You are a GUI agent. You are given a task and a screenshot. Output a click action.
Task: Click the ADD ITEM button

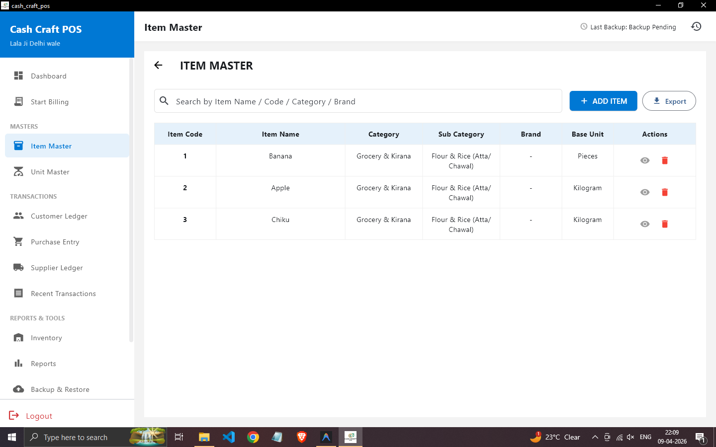pos(603,101)
